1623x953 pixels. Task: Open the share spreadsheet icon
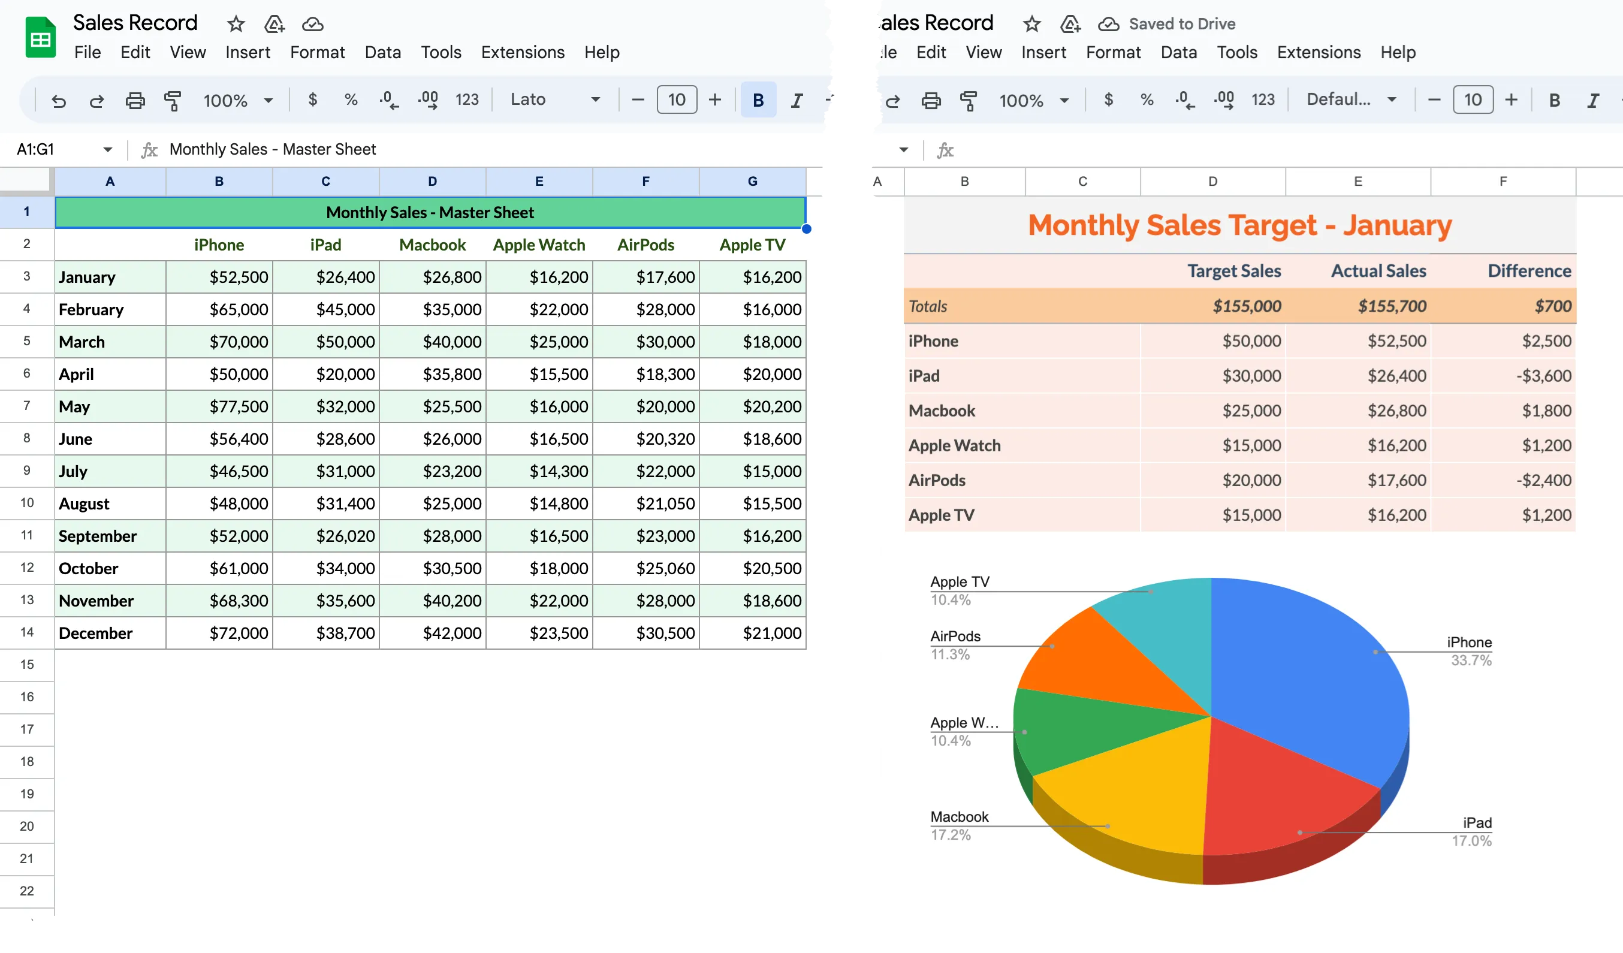(x=274, y=24)
